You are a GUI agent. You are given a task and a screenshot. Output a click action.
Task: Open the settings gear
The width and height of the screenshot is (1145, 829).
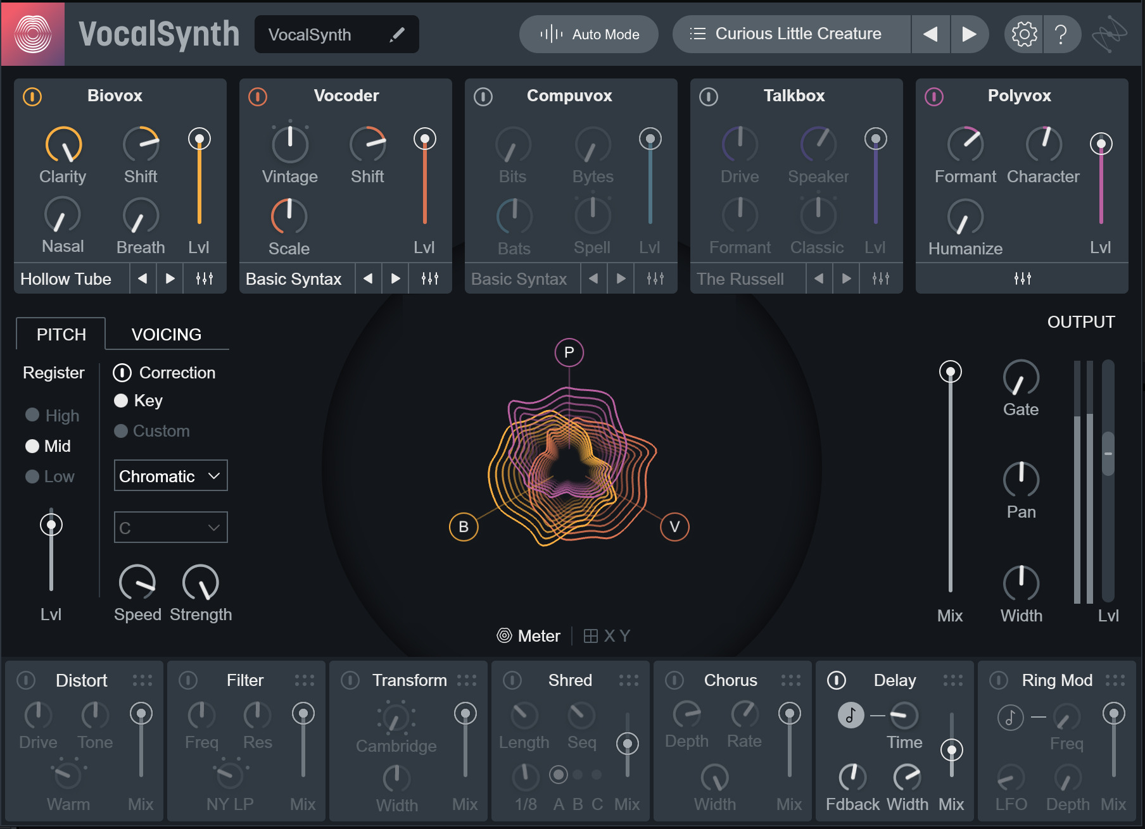coord(1023,34)
